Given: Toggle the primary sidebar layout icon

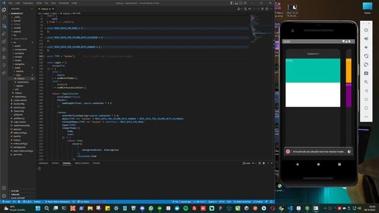Looking at the screenshot, I should 232,3.
